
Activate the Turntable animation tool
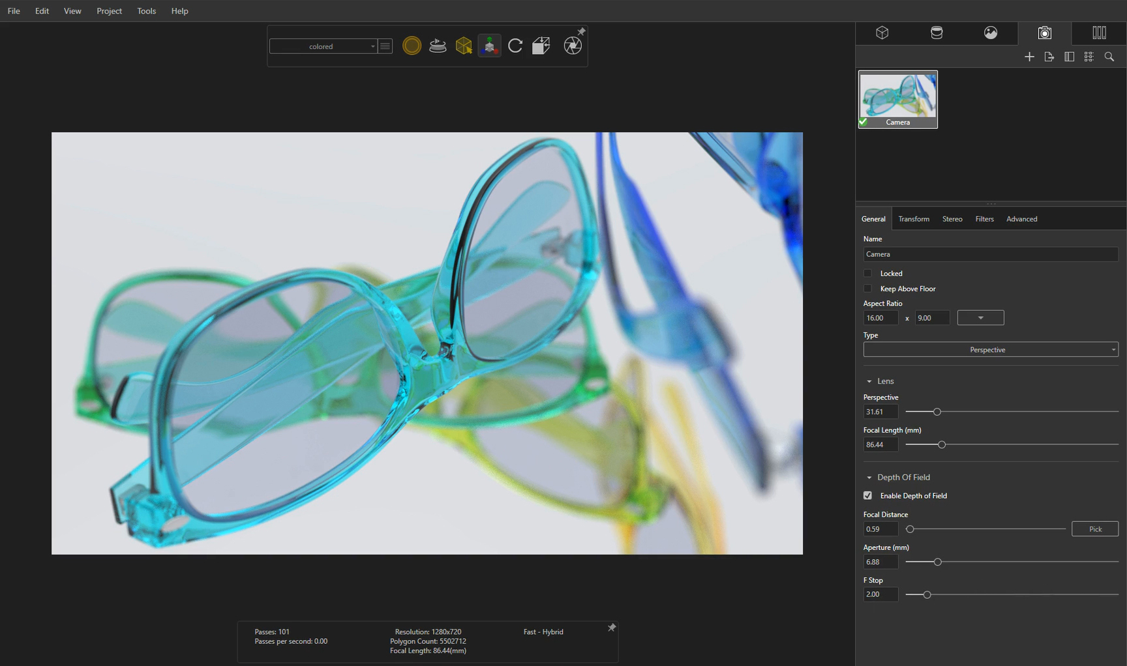(437, 46)
